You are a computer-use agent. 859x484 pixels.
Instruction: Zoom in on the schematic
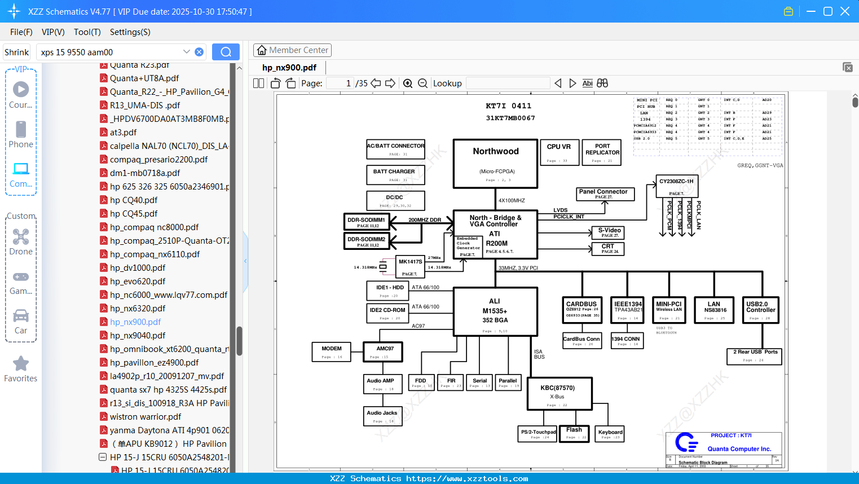click(x=408, y=83)
